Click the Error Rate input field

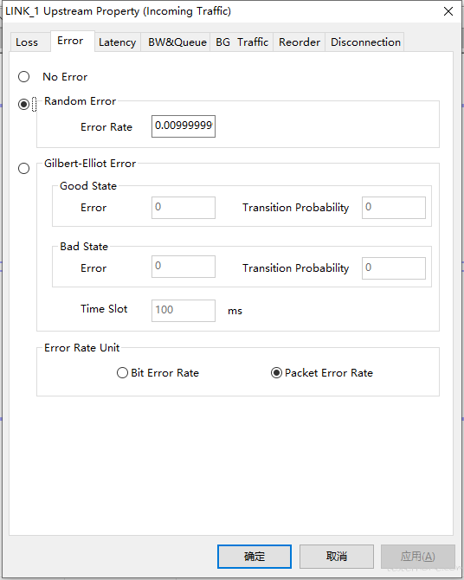pos(184,126)
